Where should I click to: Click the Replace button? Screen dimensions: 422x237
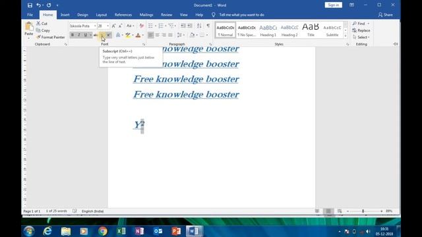(x=361, y=30)
